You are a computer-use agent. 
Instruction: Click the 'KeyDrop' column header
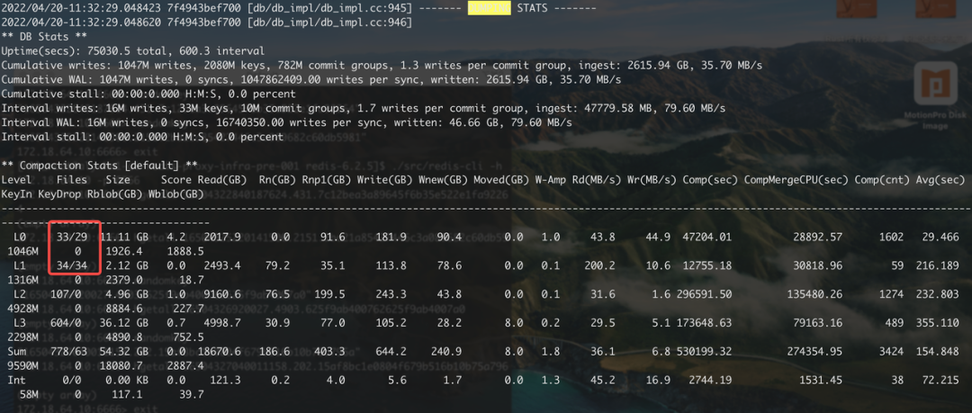click(60, 194)
